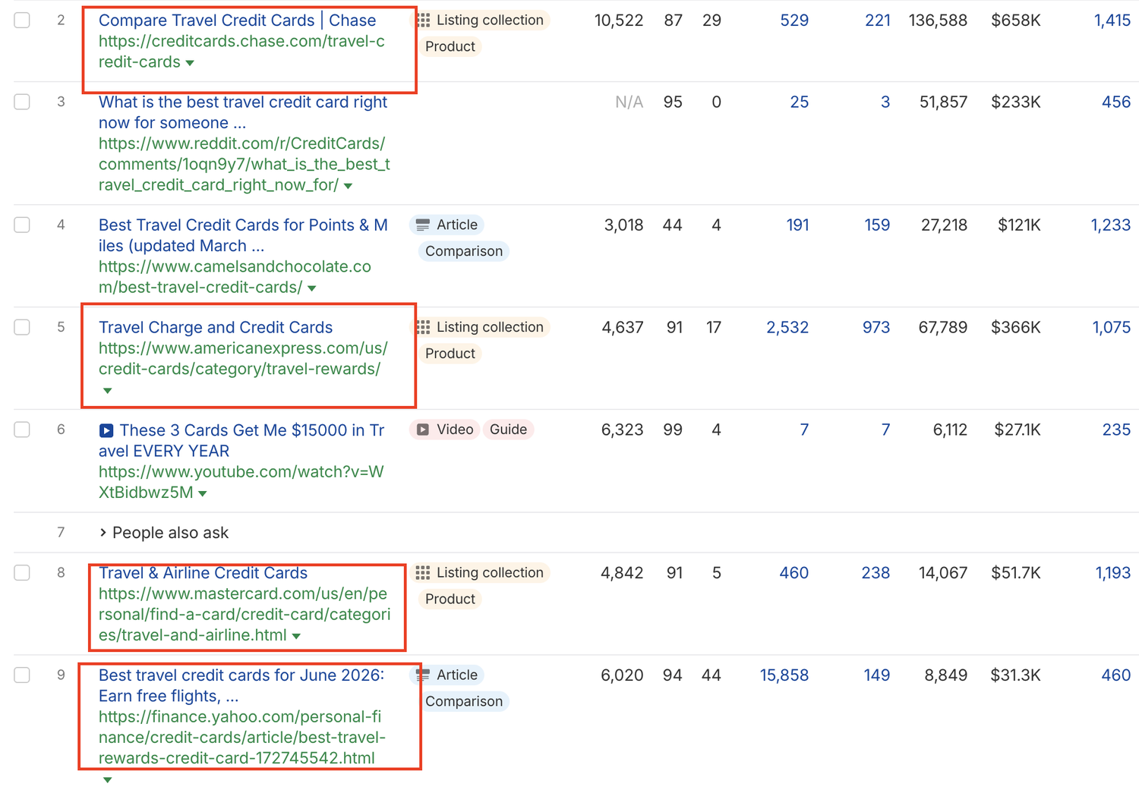The width and height of the screenshot is (1139, 790).
Task: Open the Travel Charge and Credit Cards title
Action: pos(216,327)
